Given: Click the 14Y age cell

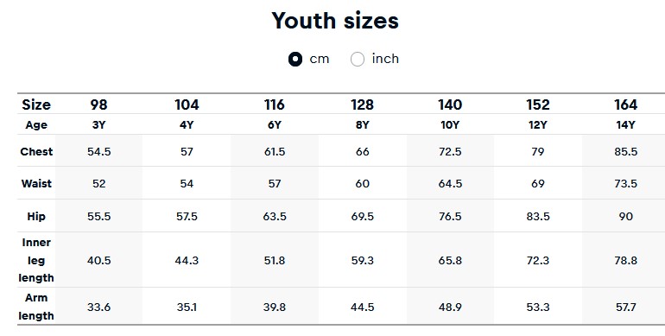Looking at the screenshot, I should (x=625, y=125).
